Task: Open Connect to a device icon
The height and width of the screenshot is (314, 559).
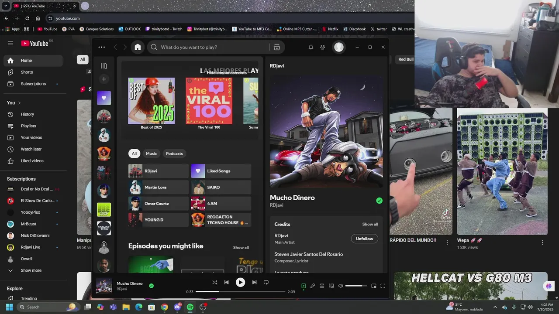Action: coord(331,286)
